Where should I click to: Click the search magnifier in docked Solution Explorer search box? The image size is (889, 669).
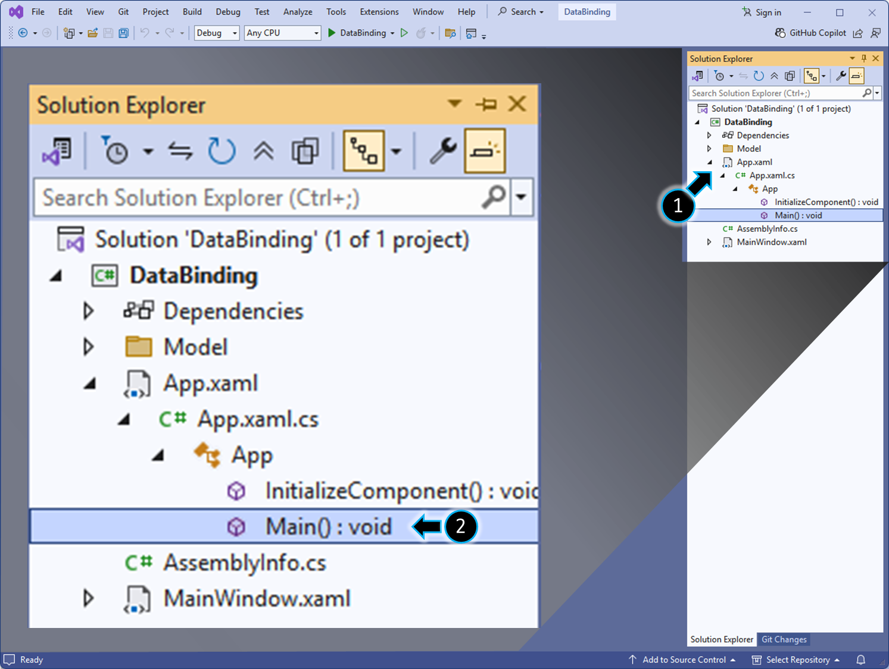867,93
